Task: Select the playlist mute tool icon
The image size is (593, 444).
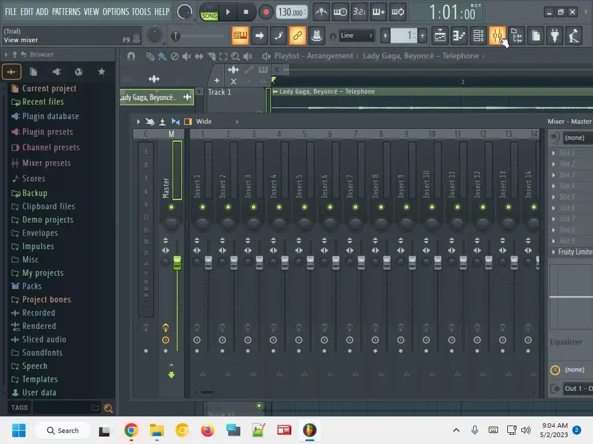Action: pos(186,56)
